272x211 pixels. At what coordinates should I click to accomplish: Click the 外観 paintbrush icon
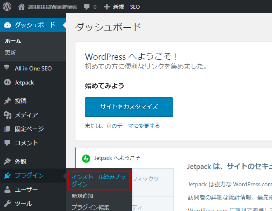click(7, 162)
